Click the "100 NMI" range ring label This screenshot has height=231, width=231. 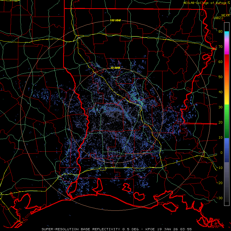tap(115, 20)
